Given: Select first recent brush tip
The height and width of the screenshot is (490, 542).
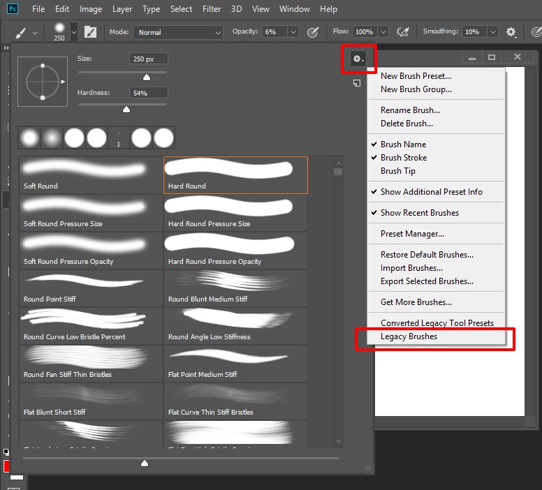Looking at the screenshot, I should click(30, 138).
